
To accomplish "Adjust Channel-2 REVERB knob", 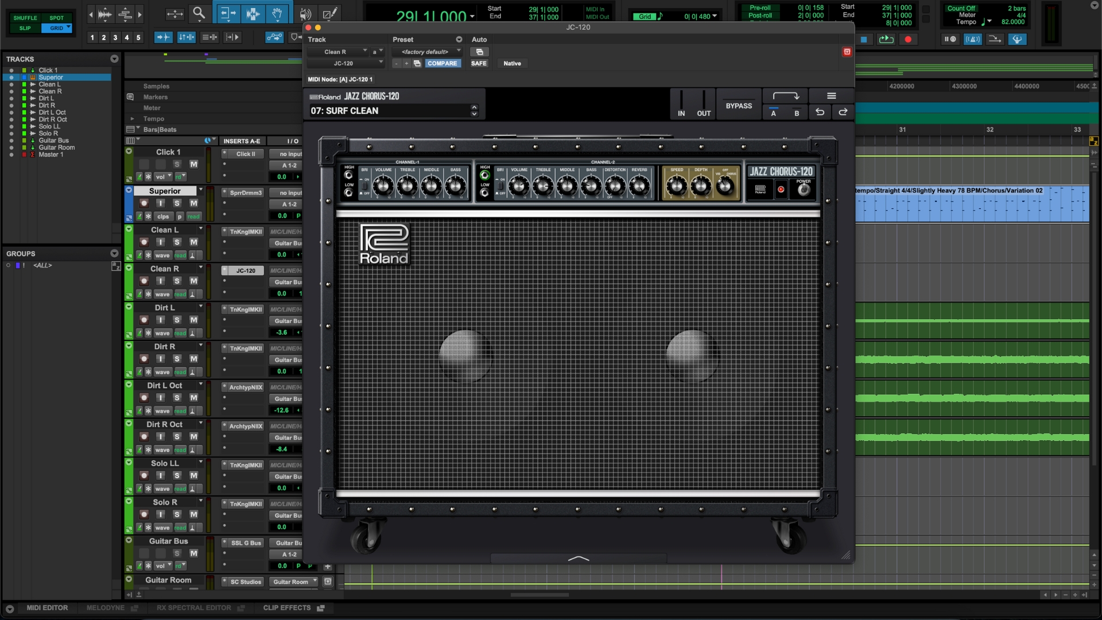I will [639, 185].
